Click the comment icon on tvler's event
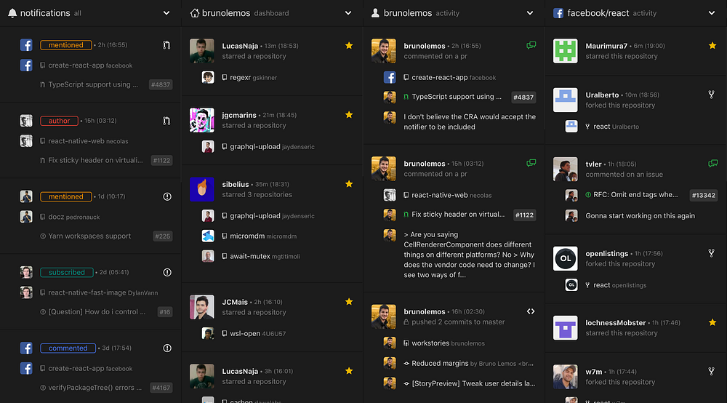The width and height of the screenshot is (727, 403). pyautogui.click(x=712, y=163)
